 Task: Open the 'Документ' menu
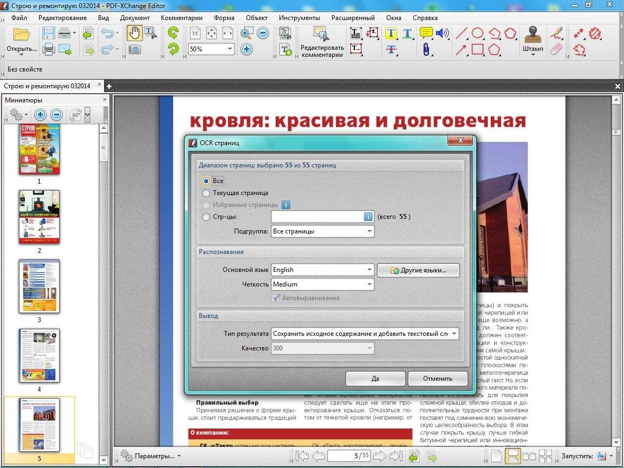pos(134,17)
